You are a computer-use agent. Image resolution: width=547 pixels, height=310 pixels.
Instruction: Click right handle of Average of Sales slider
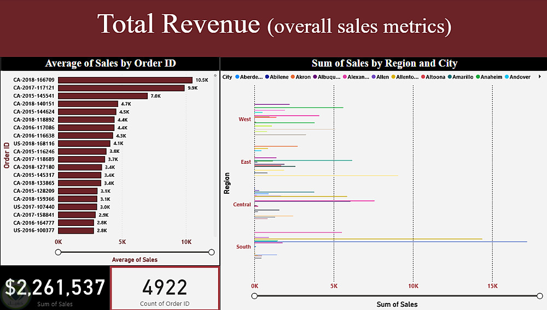coord(211,252)
